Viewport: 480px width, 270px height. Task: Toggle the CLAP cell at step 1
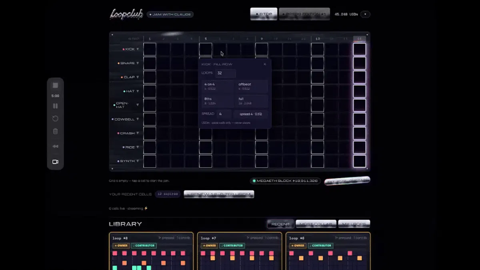click(x=150, y=77)
